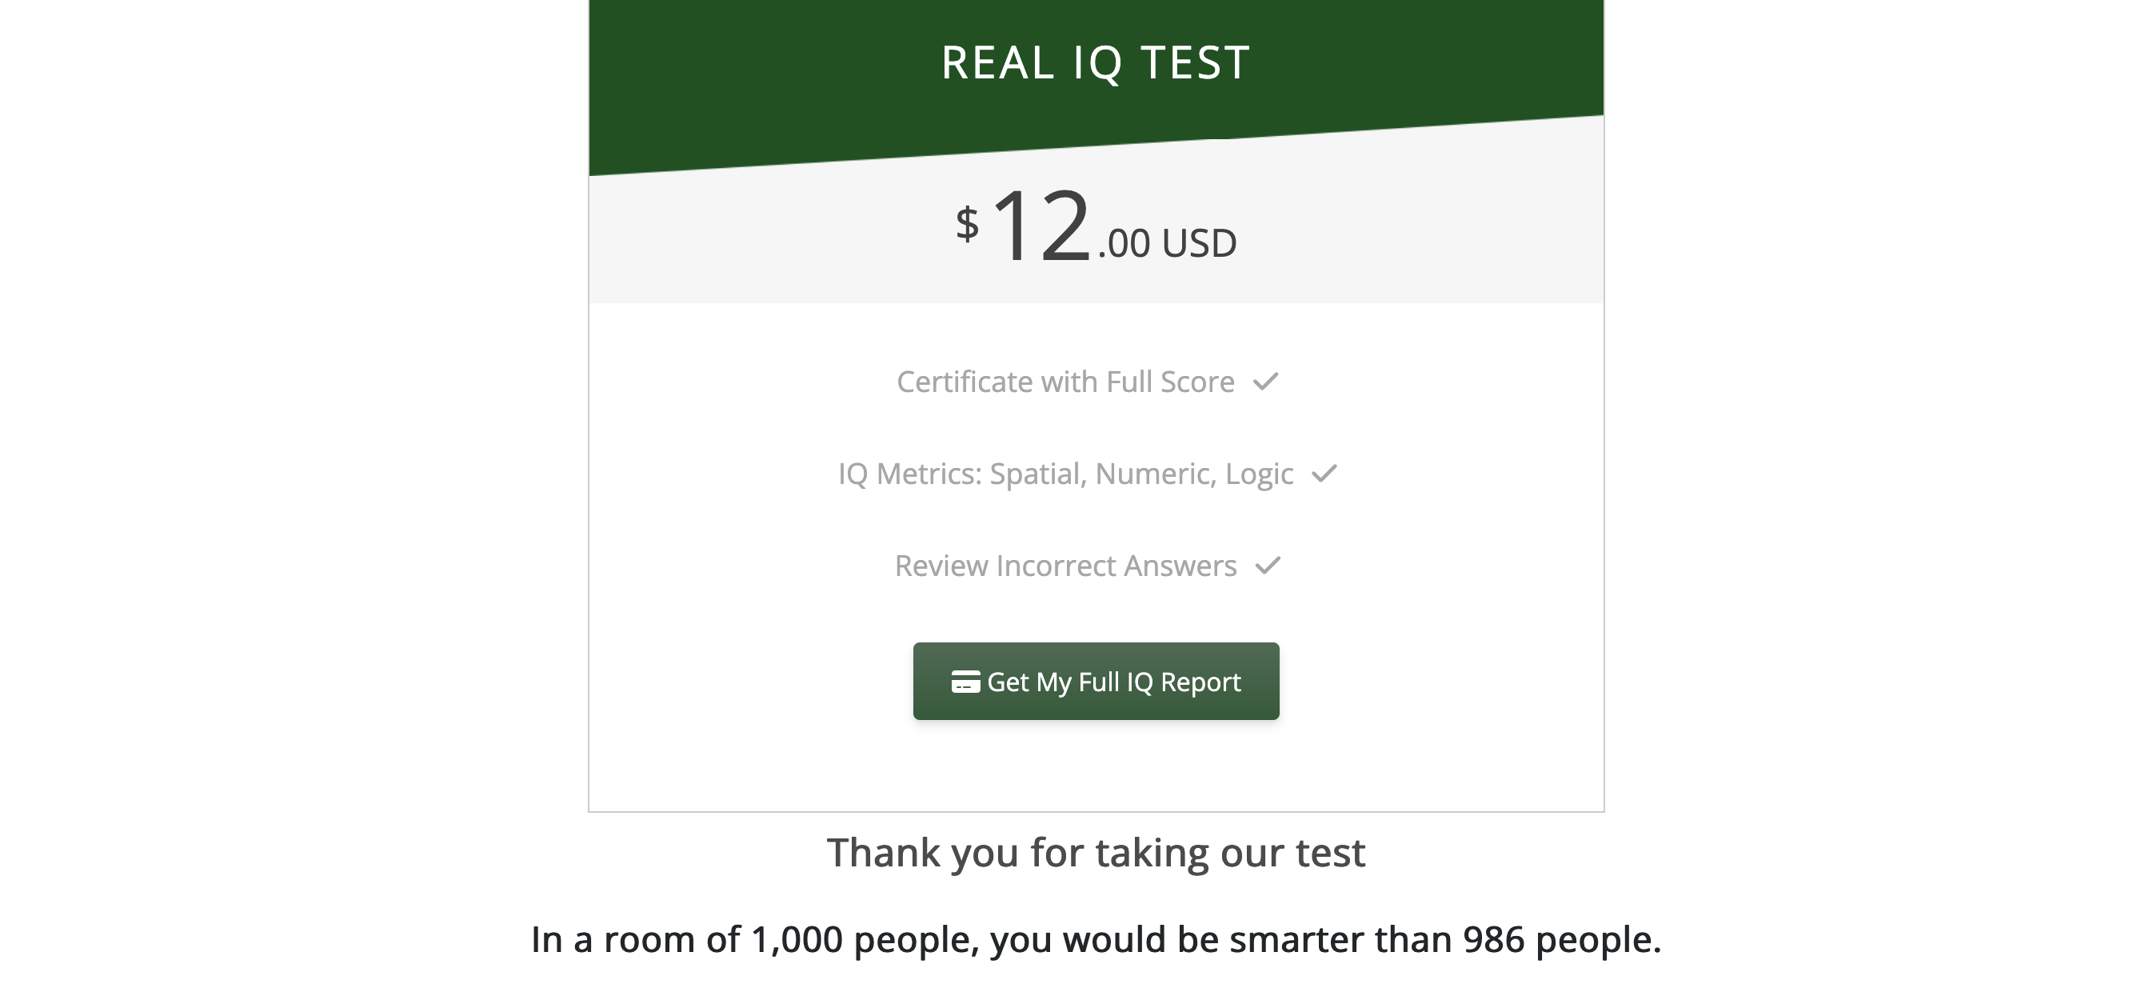The image size is (2153, 992).
Task: Click checkmark after Review Incorrect Answers
Action: [1268, 566]
